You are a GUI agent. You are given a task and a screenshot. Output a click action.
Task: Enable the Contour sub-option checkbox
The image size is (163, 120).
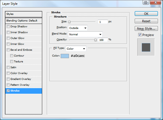(x=11, y=56)
